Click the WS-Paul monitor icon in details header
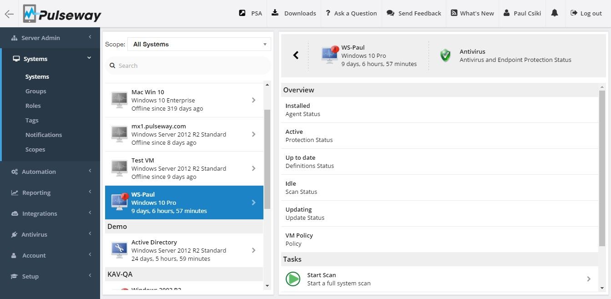 pyautogui.click(x=329, y=55)
